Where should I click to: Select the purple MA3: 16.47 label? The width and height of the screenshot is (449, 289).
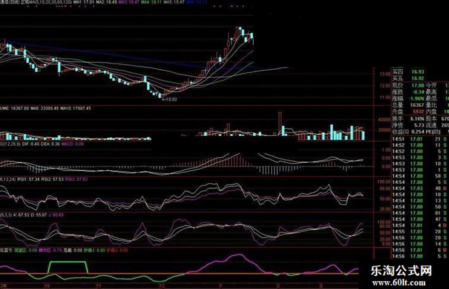pos(129,2)
